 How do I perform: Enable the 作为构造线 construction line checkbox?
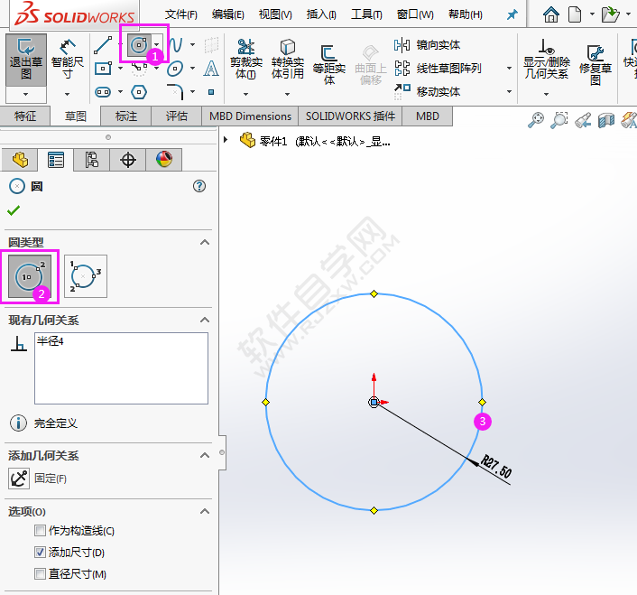40,531
